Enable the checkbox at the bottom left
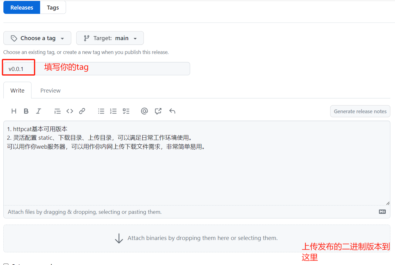This screenshot has height=265, width=395. (x=6, y=264)
